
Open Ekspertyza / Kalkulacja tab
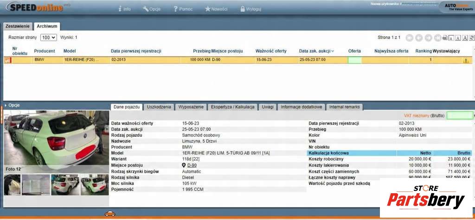(233, 107)
